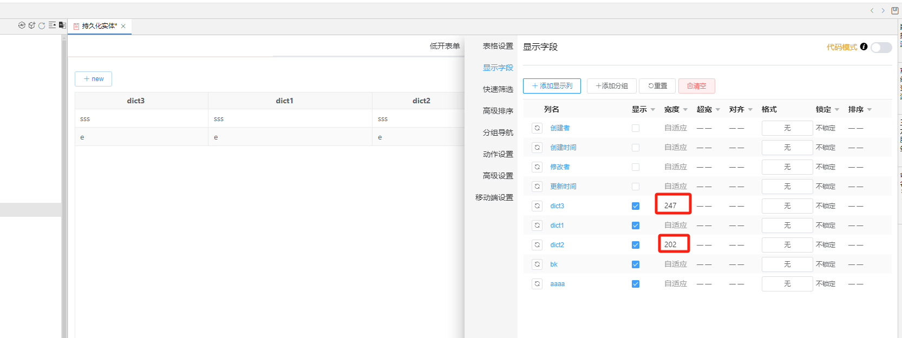Click the refresh icon beside 创建者 row
Image resolution: width=902 pixels, height=338 pixels.
tap(537, 128)
